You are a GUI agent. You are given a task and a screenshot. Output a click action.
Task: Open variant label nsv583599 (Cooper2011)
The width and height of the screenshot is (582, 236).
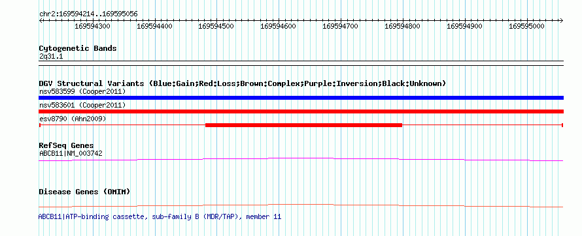tap(82, 91)
